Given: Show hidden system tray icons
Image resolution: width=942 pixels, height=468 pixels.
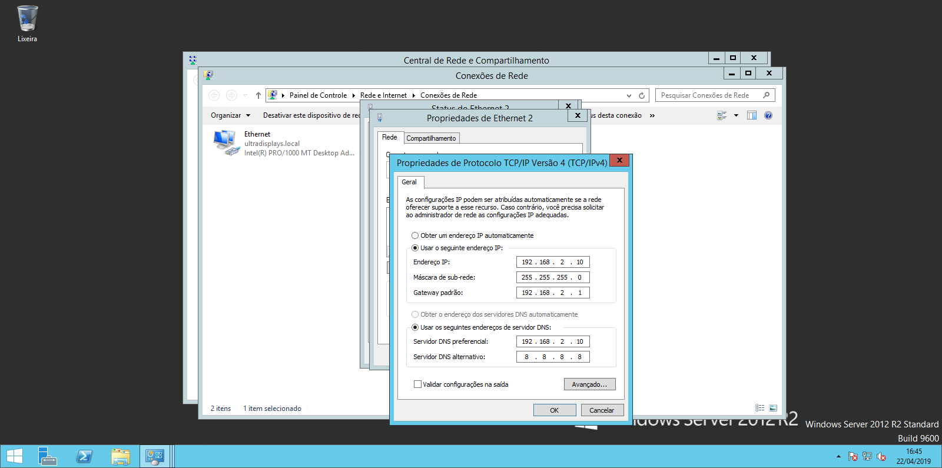Looking at the screenshot, I should pyautogui.click(x=838, y=456).
